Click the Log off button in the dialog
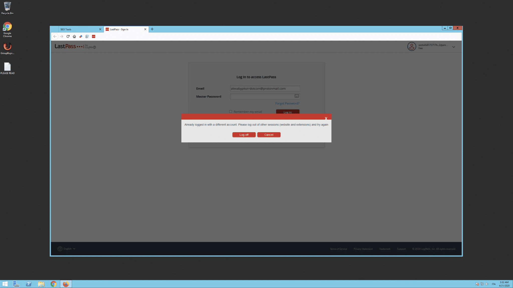This screenshot has width=513, height=288. point(244,135)
